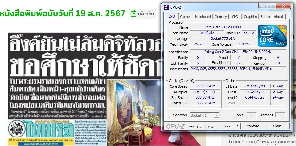Click the L1 Data value 2 x 32 KBytes

click(254, 86)
